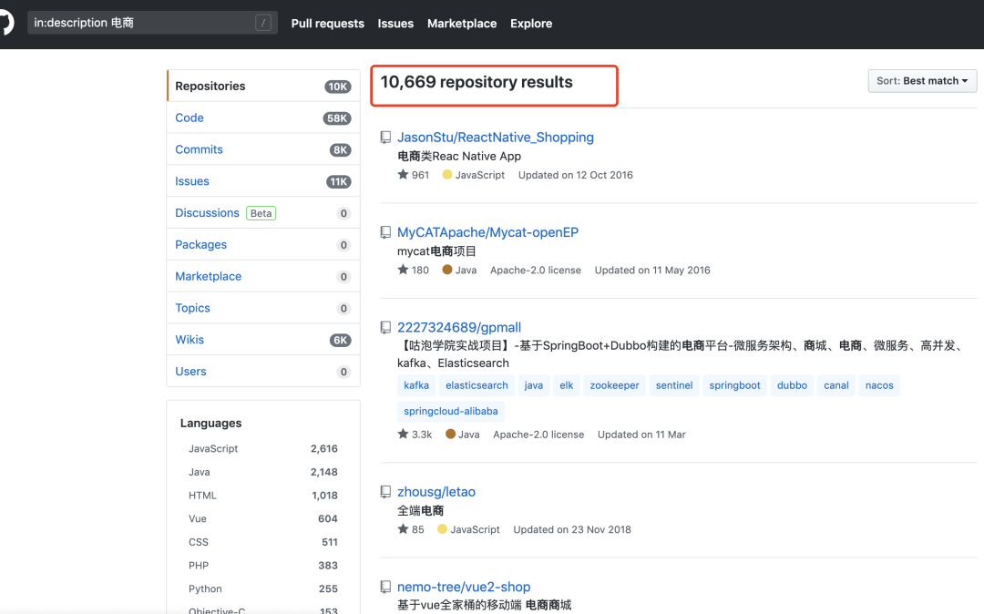Open Issues in top navigation
Image resolution: width=984 pixels, height=614 pixels.
click(395, 24)
